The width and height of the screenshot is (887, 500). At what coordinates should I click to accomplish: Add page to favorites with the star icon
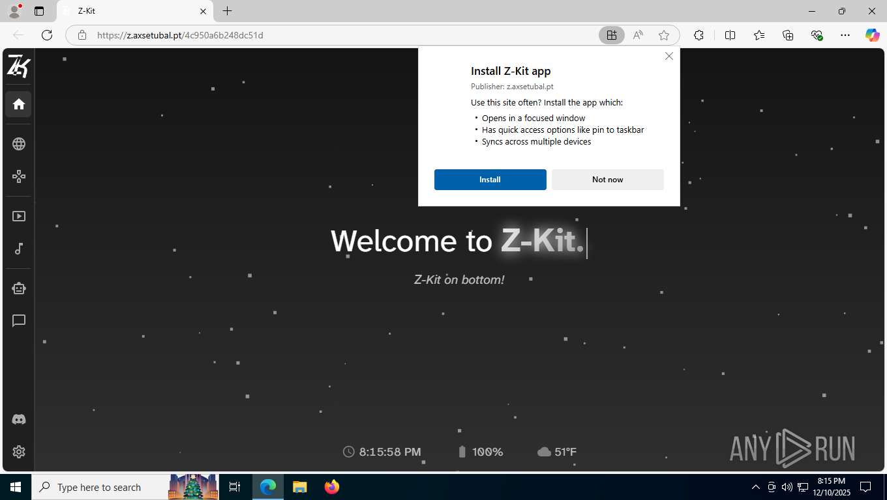click(664, 35)
